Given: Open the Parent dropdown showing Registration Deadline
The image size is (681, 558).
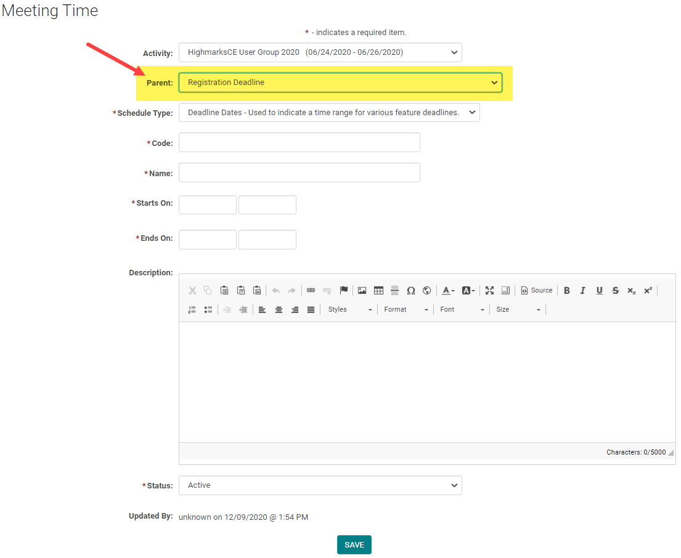Looking at the screenshot, I should pos(340,83).
